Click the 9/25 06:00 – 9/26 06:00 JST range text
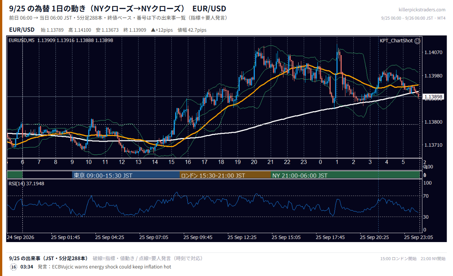Viewport: 453px width, 276px height. coord(408,18)
